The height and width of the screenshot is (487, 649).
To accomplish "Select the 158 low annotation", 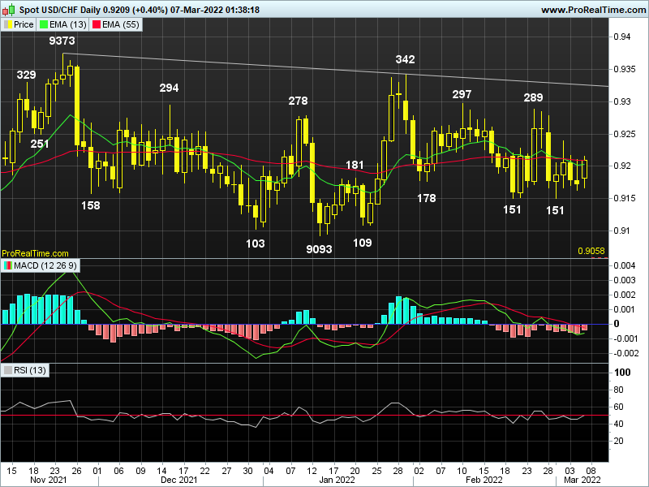I will [91, 205].
